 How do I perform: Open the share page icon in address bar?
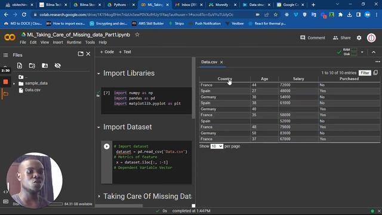tap(267, 14)
